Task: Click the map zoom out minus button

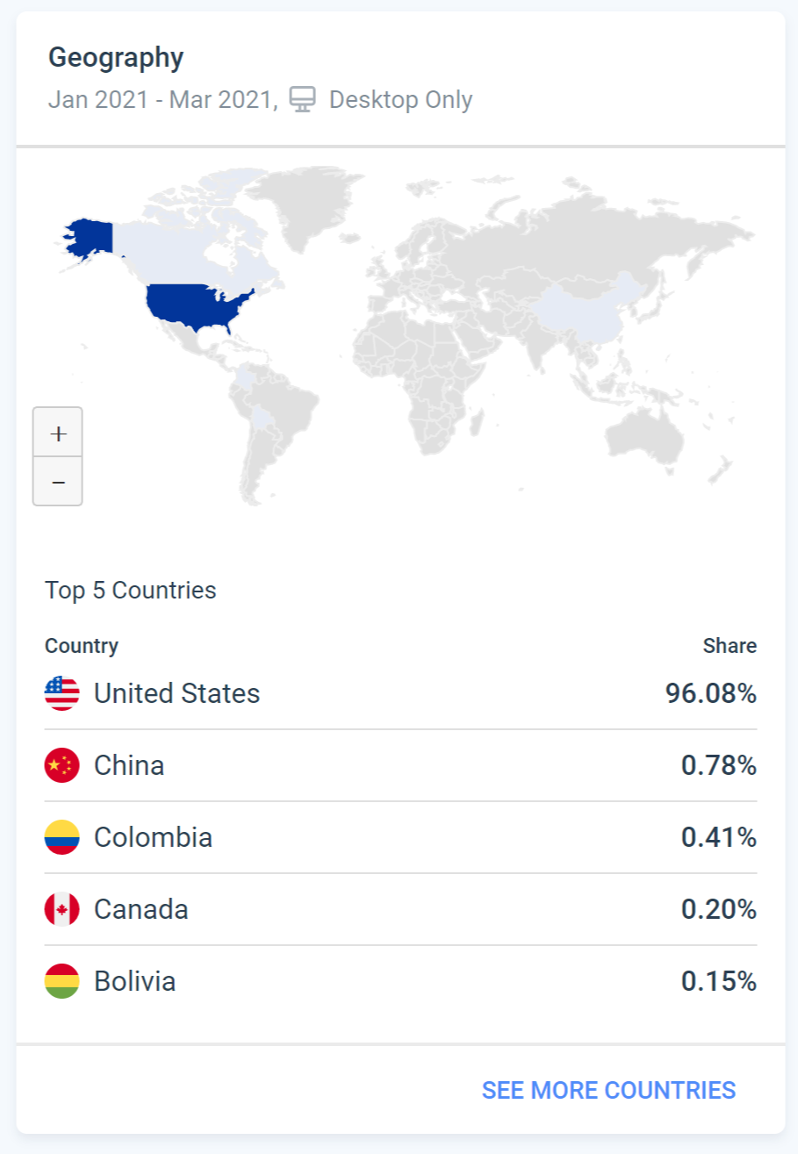Action: 58,482
